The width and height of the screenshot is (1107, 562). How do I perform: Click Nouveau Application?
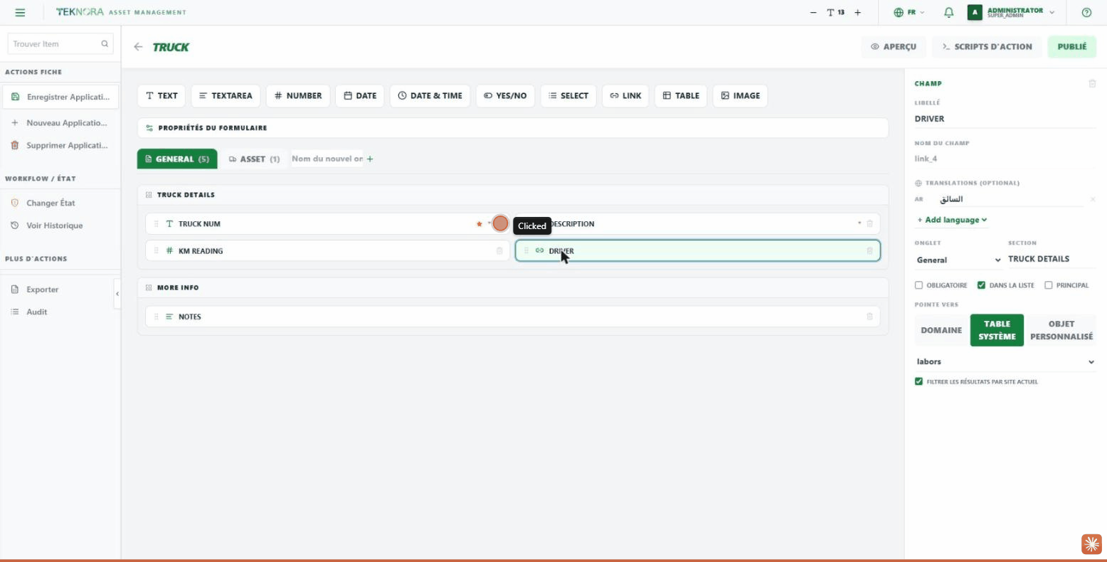[60, 123]
